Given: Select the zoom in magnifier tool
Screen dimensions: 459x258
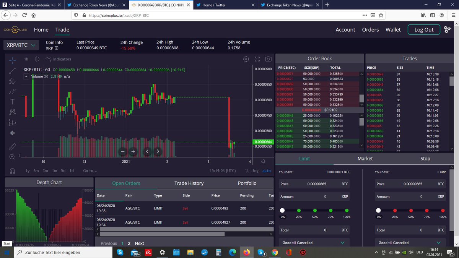Looking at the screenshot, I should pyautogui.click(x=12, y=157).
